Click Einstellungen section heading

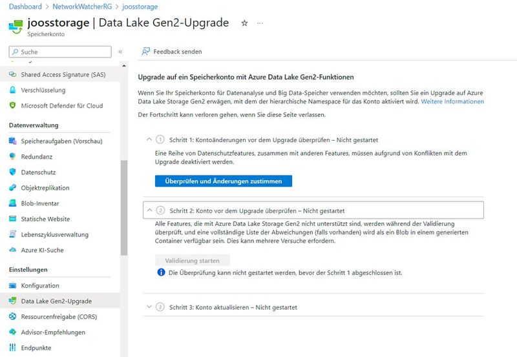tap(28, 269)
